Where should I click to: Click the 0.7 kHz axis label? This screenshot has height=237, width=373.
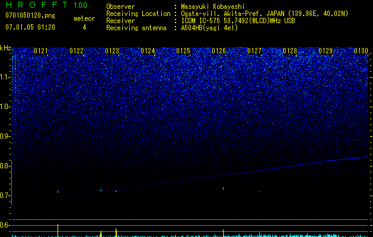[x=5, y=196]
